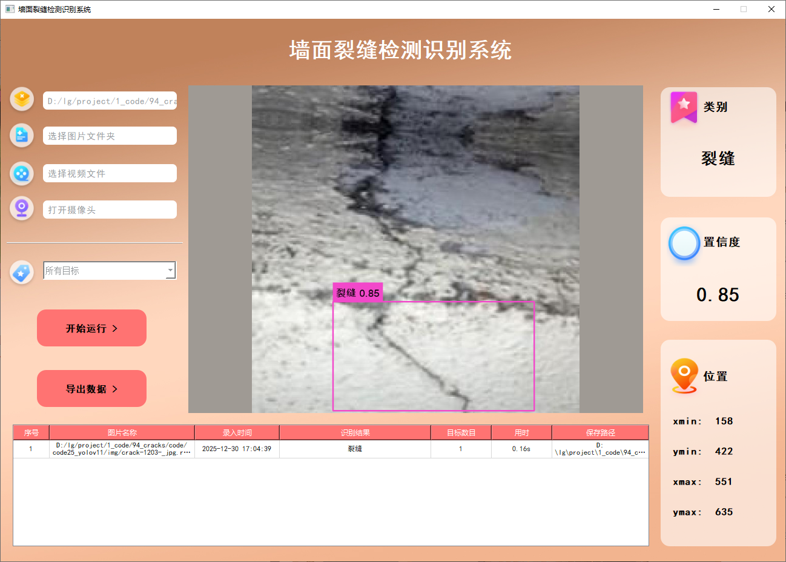Click the 裂缝 0.85 detection label on the image
786x562 pixels.
click(357, 293)
